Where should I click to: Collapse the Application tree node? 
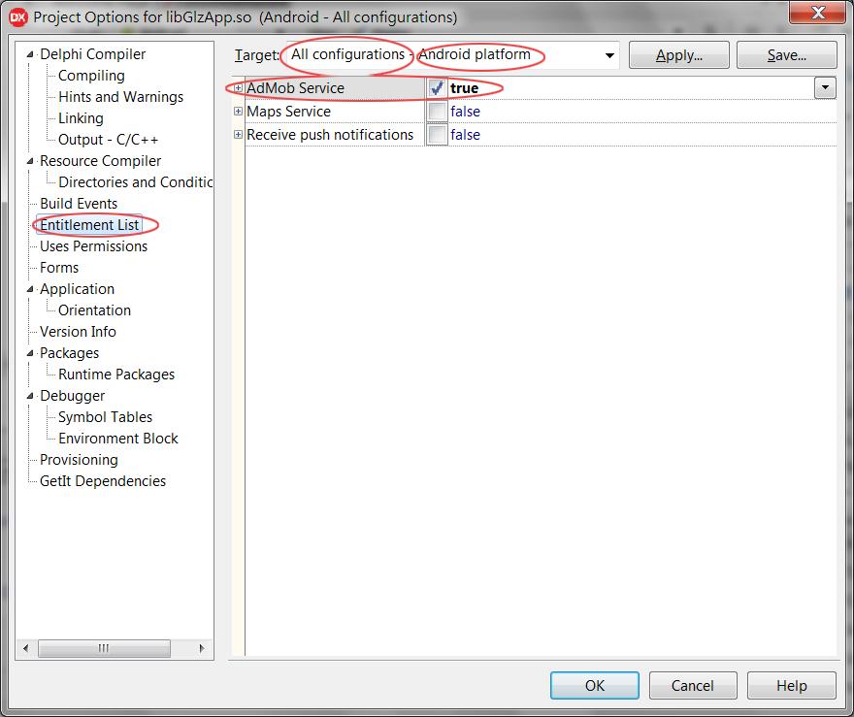coord(30,289)
